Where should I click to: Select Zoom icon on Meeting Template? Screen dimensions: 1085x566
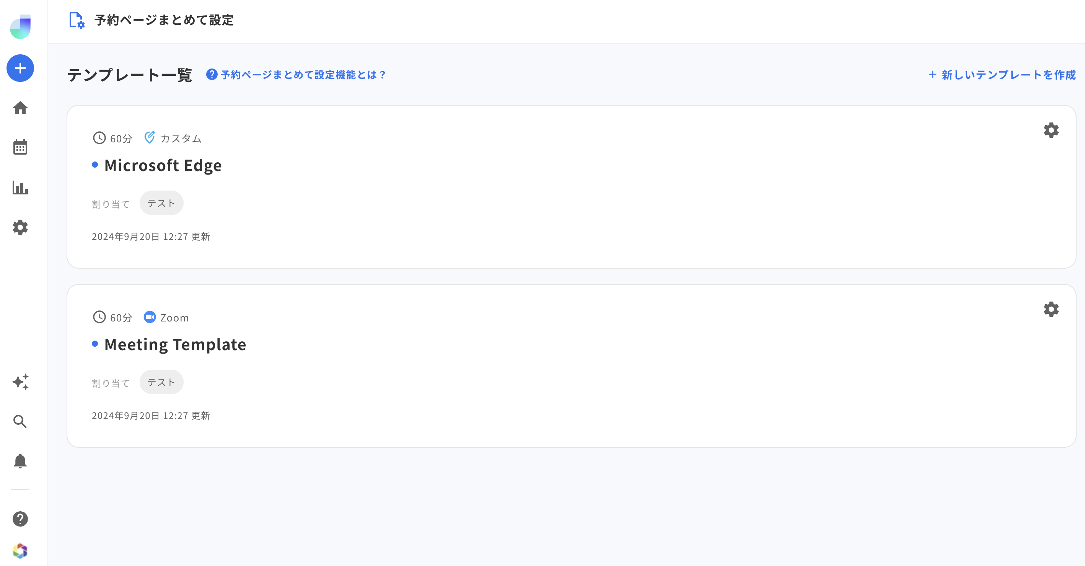[149, 317]
